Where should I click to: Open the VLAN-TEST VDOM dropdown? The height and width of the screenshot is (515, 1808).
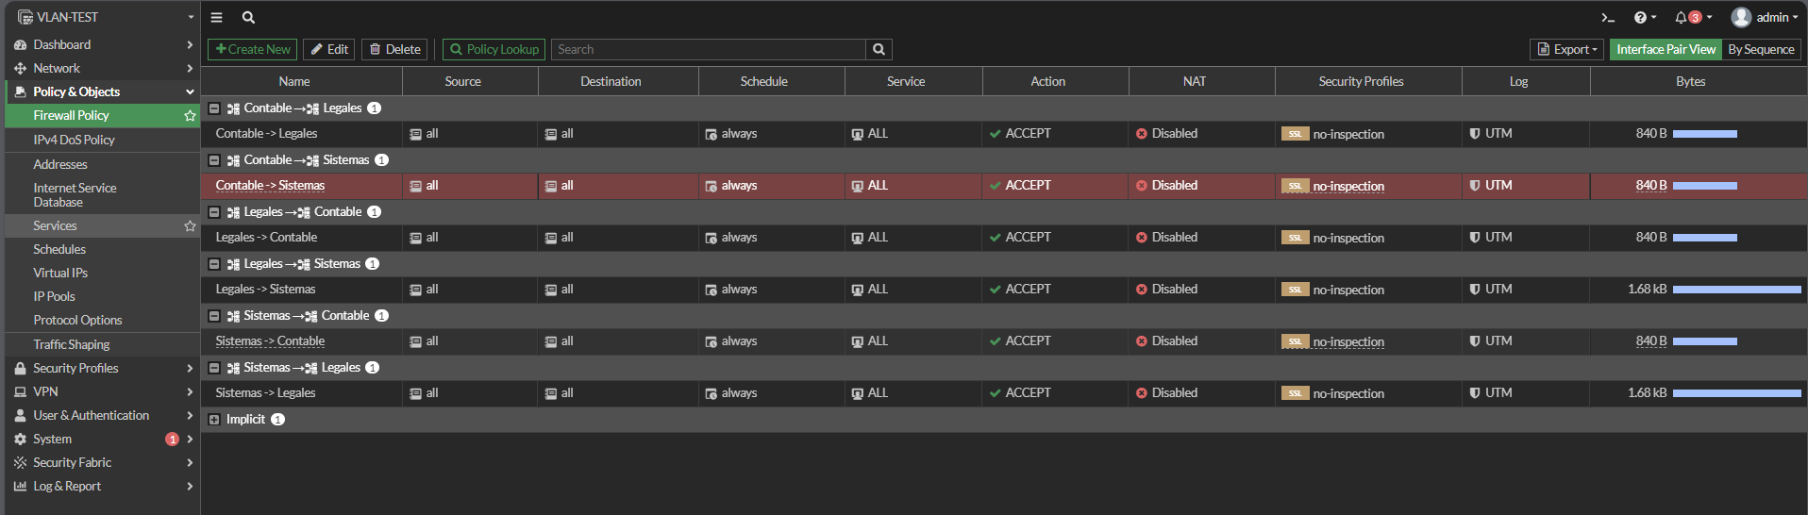104,17
